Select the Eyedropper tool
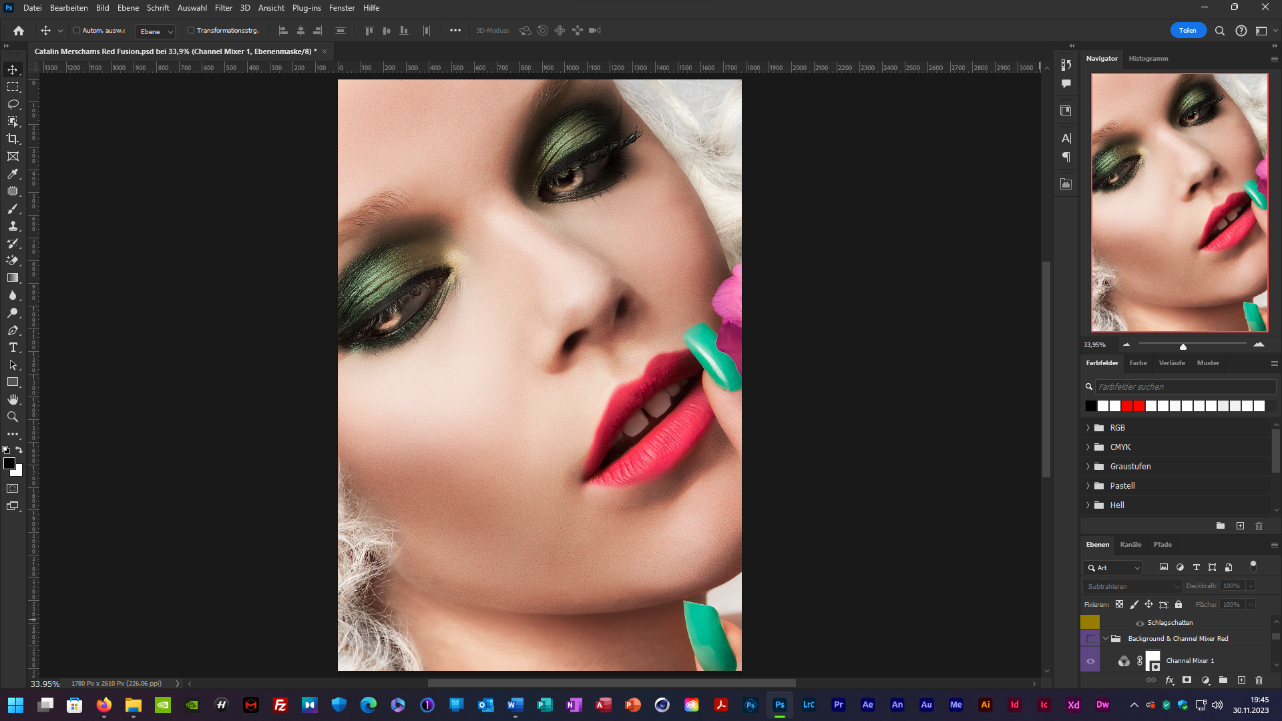1282x721 pixels. coord(13,174)
